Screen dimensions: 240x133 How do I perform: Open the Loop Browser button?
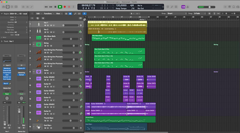[x=234, y=7]
